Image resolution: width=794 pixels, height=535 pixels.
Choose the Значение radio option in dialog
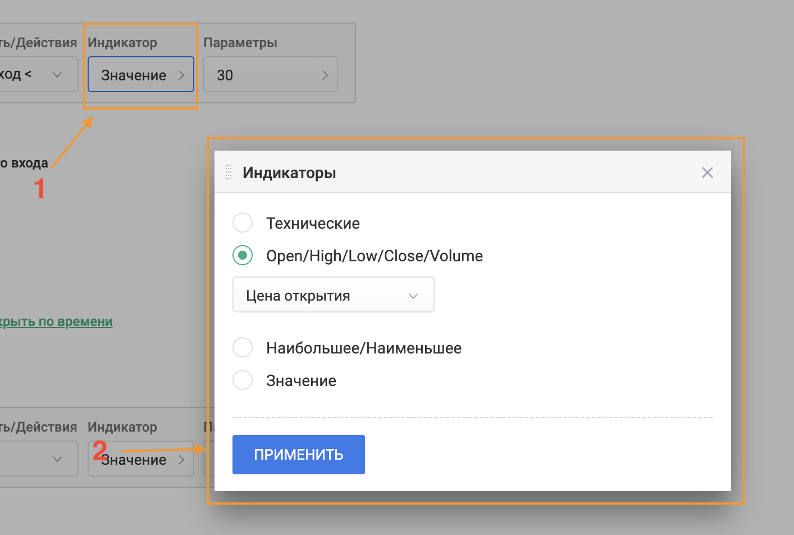coord(243,380)
